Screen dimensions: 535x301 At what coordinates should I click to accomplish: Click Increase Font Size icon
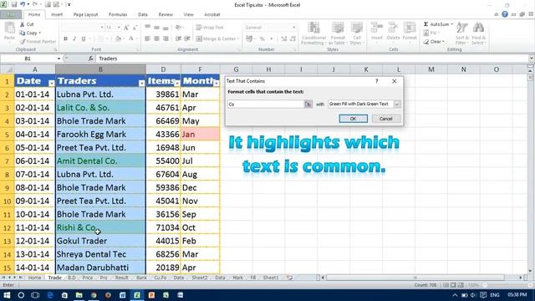point(126,28)
